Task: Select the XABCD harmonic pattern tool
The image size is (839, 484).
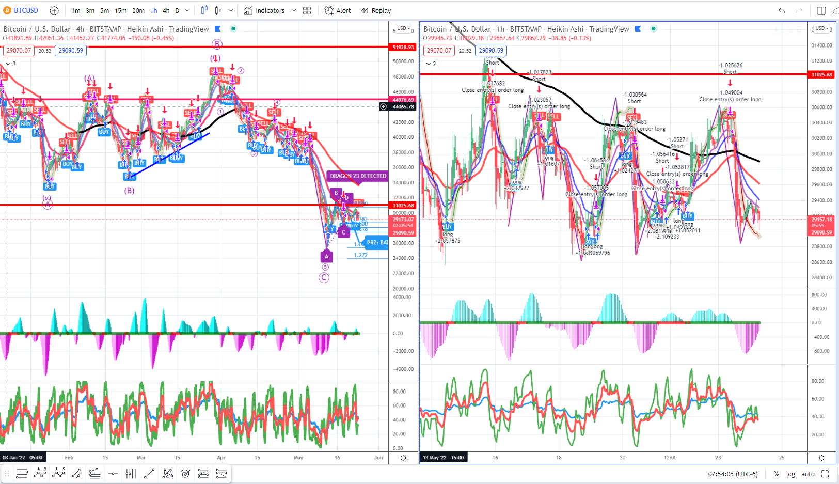Action: tap(167, 473)
